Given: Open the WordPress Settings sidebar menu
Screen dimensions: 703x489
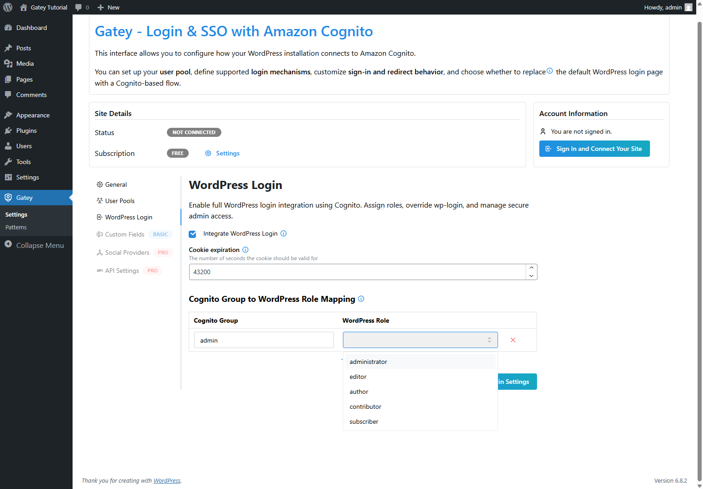Looking at the screenshot, I should [36, 177].
